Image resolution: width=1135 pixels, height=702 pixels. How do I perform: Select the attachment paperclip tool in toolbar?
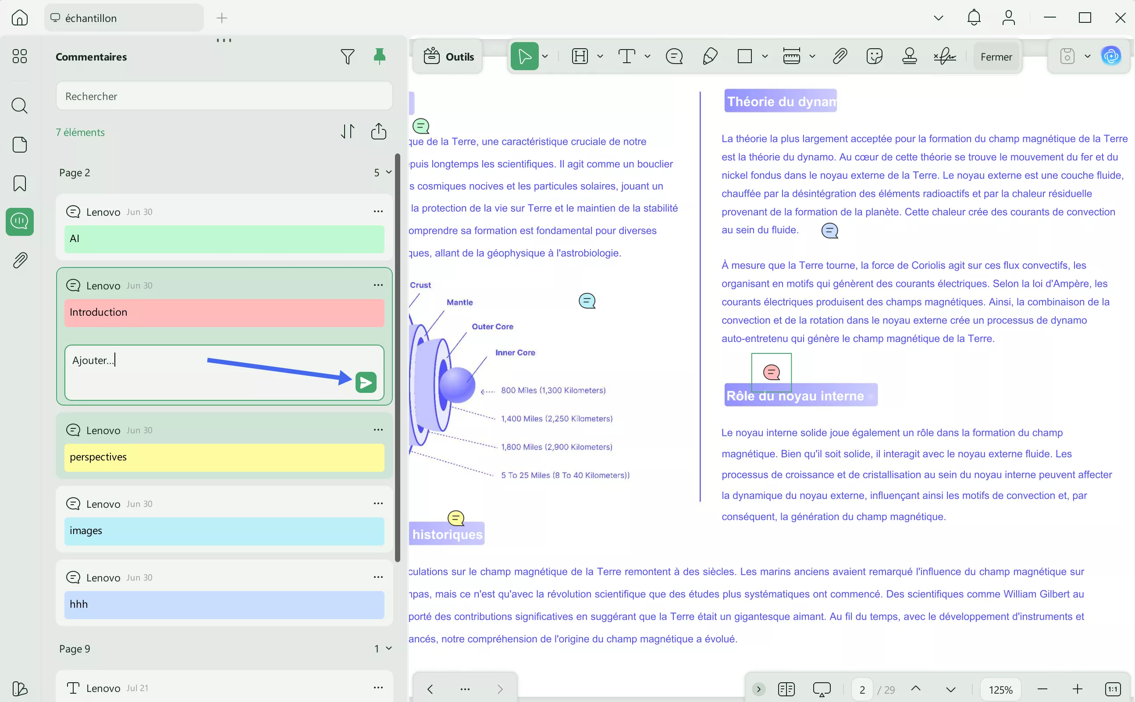coord(839,57)
